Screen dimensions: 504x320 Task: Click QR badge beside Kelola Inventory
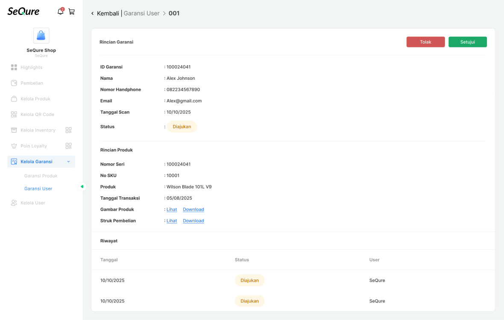click(68, 130)
